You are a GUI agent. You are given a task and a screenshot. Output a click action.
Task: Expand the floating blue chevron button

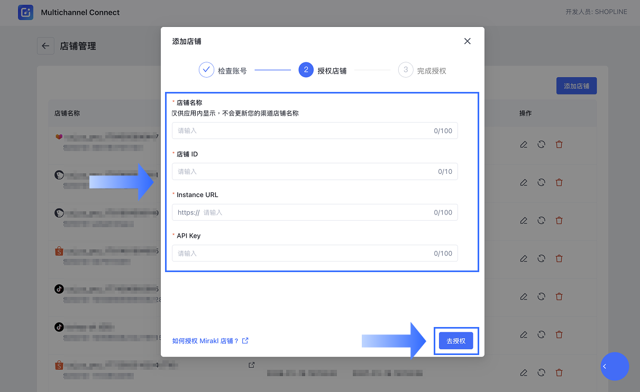pyautogui.click(x=615, y=366)
